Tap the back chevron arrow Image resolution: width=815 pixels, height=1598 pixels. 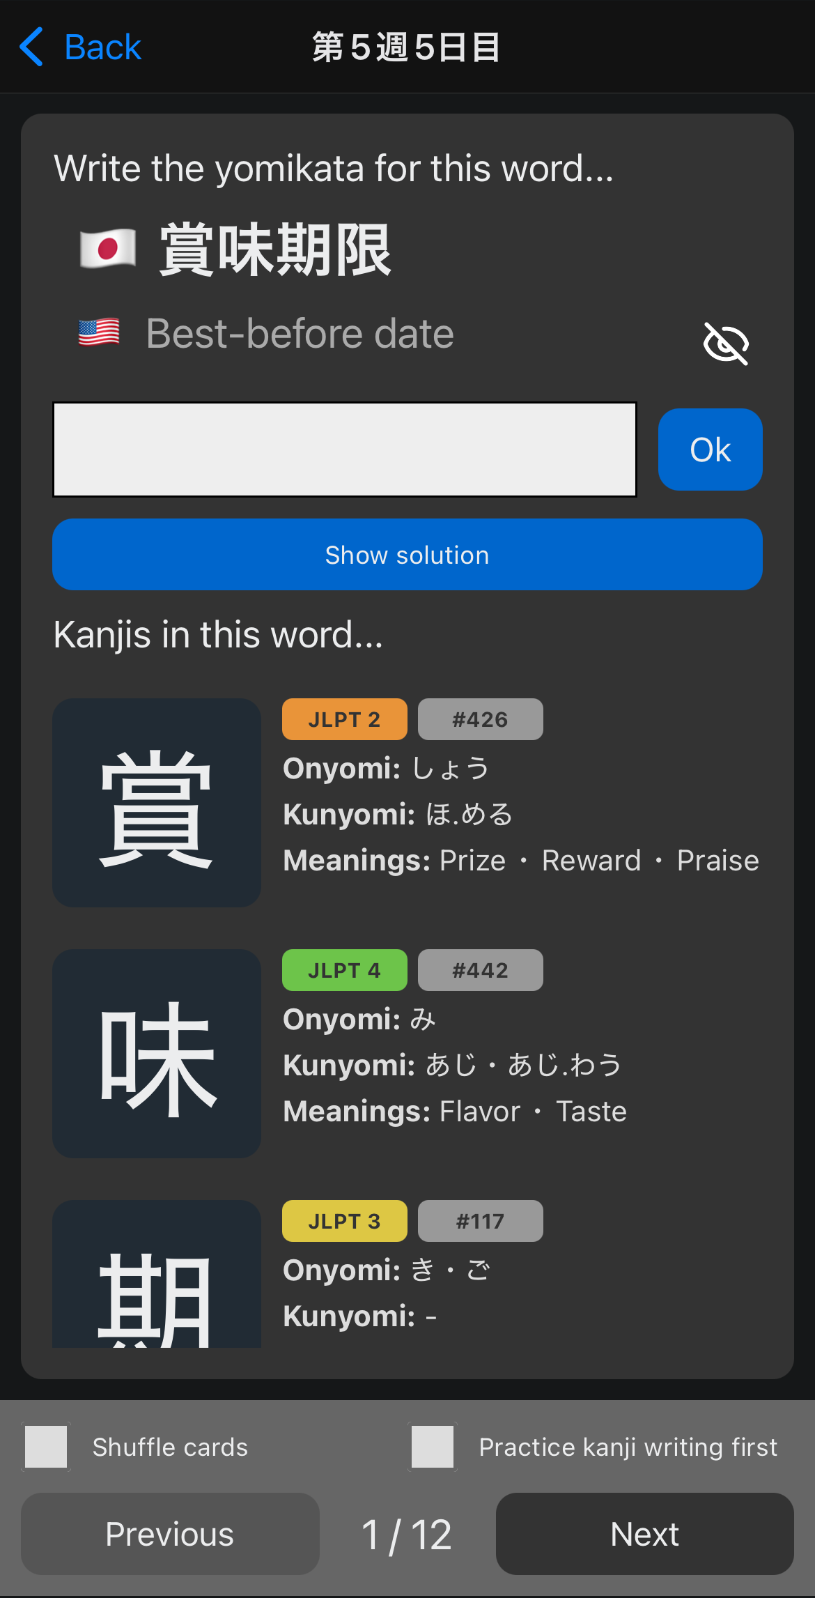[29, 46]
